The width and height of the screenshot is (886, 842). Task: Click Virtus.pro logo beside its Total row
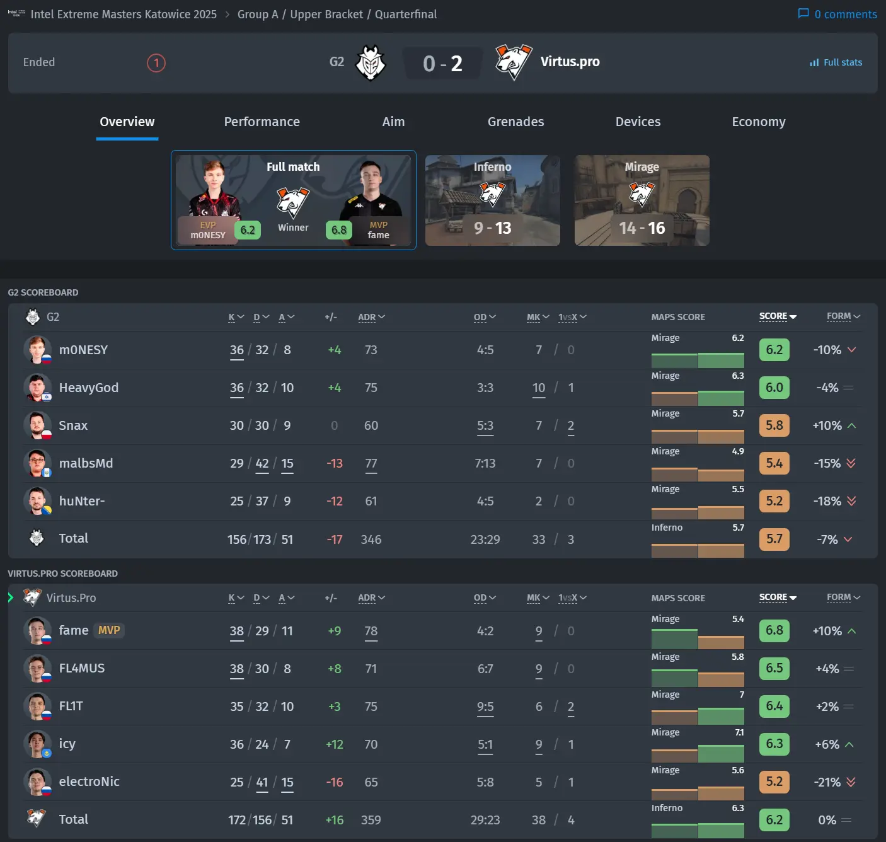point(36,818)
